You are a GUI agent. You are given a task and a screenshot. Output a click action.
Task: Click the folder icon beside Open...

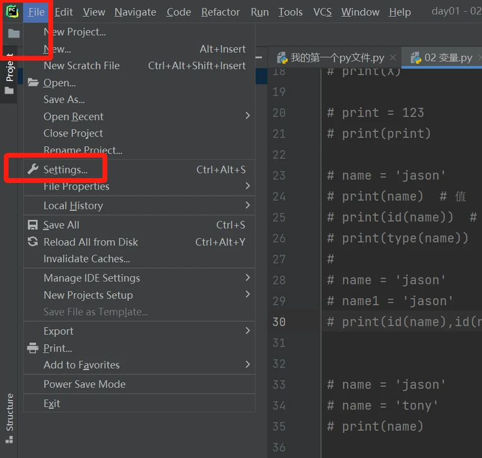pyautogui.click(x=33, y=83)
